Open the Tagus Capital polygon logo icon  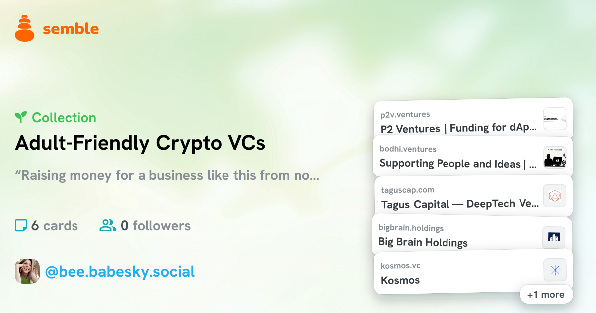coord(555,196)
